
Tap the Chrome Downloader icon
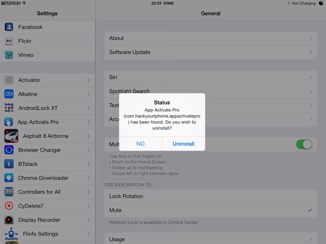pos(9,178)
